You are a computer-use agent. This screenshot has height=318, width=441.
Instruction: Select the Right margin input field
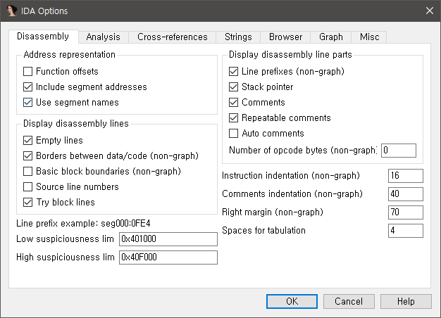pyautogui.click(x=406, y=212)
